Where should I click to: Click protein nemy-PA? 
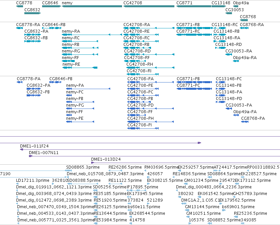(88, 89)
